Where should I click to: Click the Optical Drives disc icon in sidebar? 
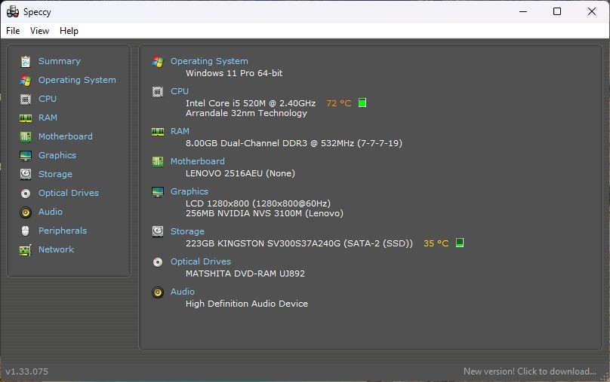click(26, 194)
